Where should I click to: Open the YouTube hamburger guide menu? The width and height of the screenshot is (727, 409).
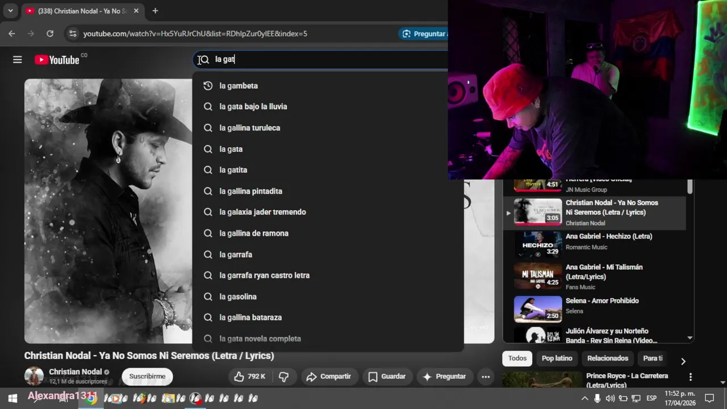18,60
